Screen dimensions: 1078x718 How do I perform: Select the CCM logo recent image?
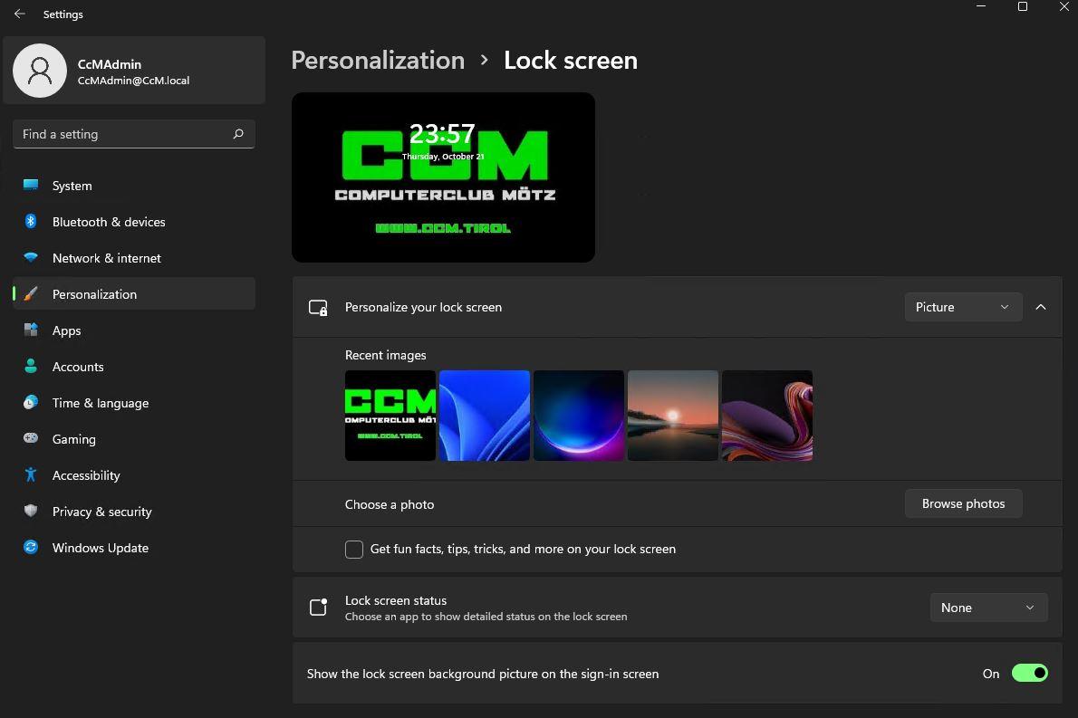click(x=390, y=416)
